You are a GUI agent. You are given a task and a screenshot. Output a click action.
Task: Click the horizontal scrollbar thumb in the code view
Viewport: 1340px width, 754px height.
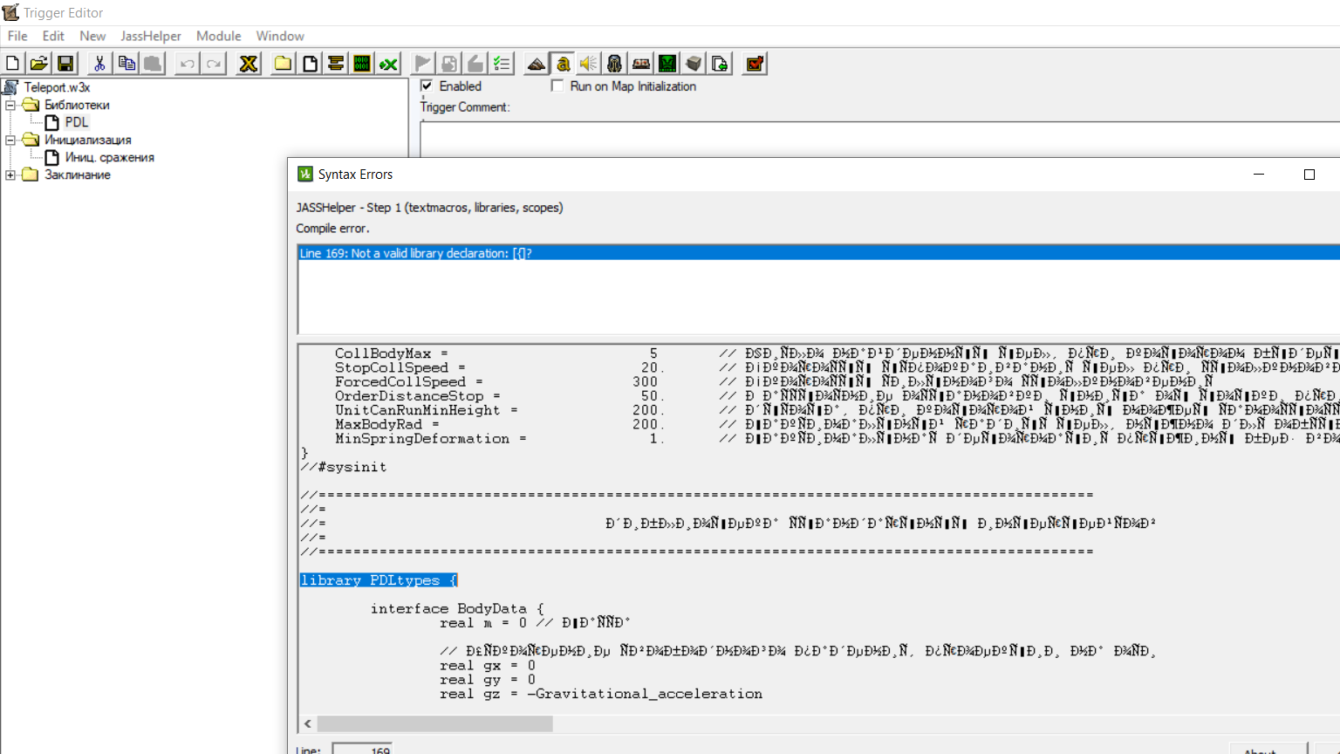(434, 723)
